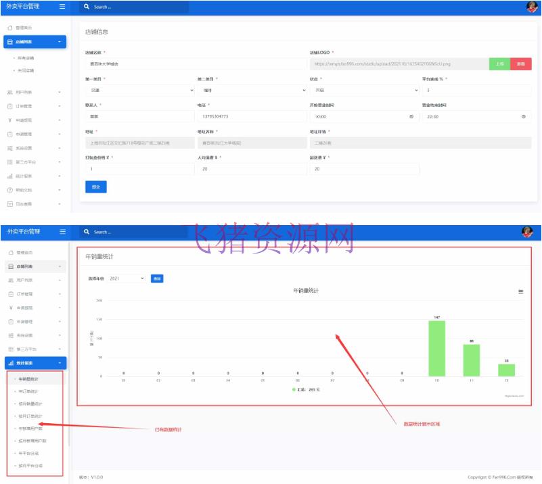The image size is (542, 484).
Task: Select 所有店铺 in the sidebar submenu
Action: pos(28,58)
